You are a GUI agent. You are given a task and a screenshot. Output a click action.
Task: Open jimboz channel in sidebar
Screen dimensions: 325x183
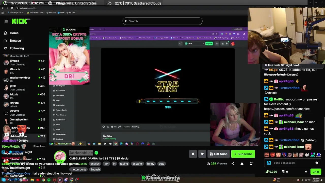click(24, 63)
